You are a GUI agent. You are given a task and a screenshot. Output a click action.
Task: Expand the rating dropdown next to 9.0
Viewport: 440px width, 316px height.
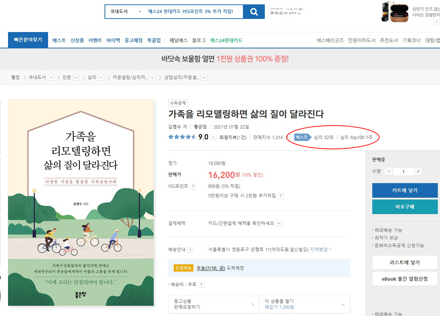click(213, 137)
